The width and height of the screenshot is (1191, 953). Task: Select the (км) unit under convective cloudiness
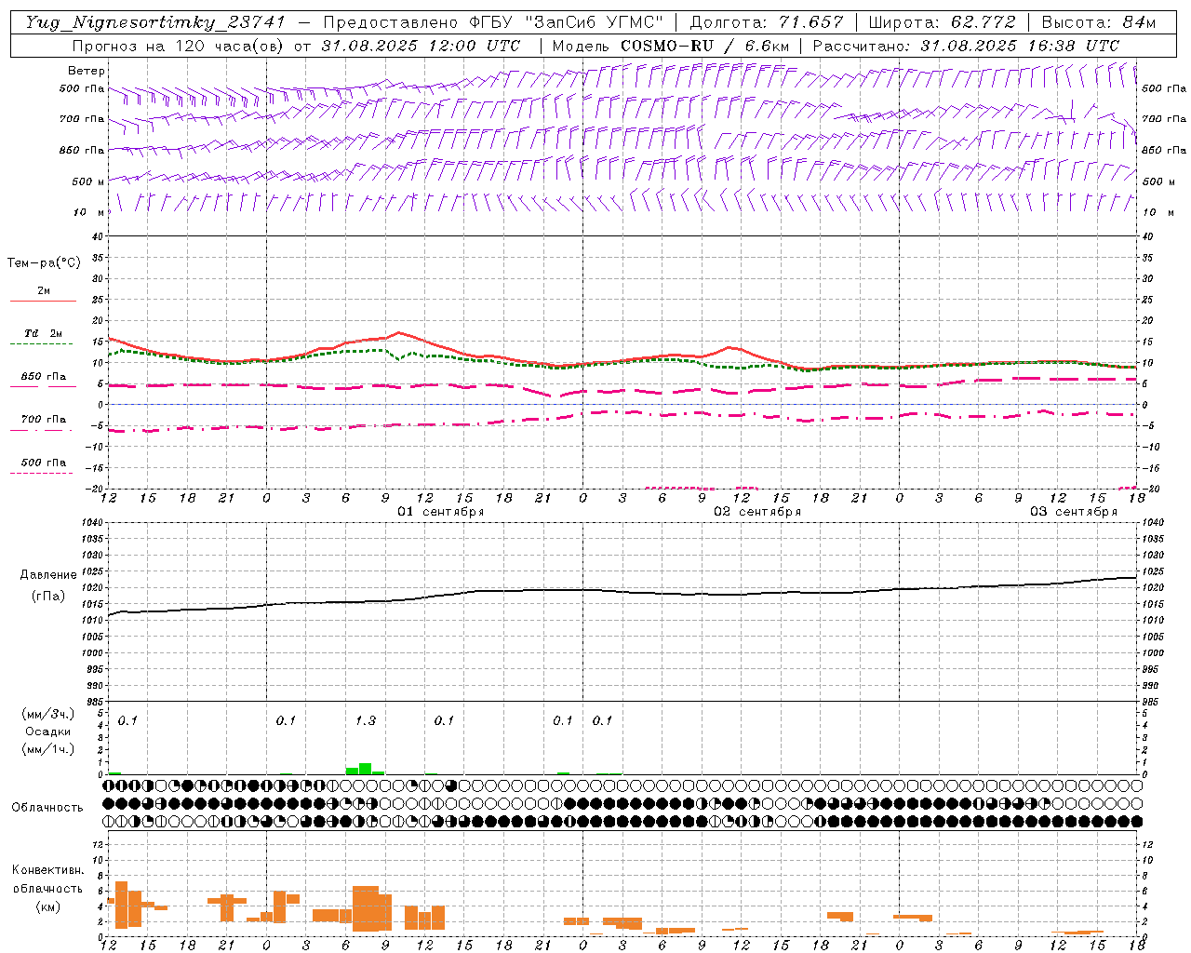tap(47, 906)
